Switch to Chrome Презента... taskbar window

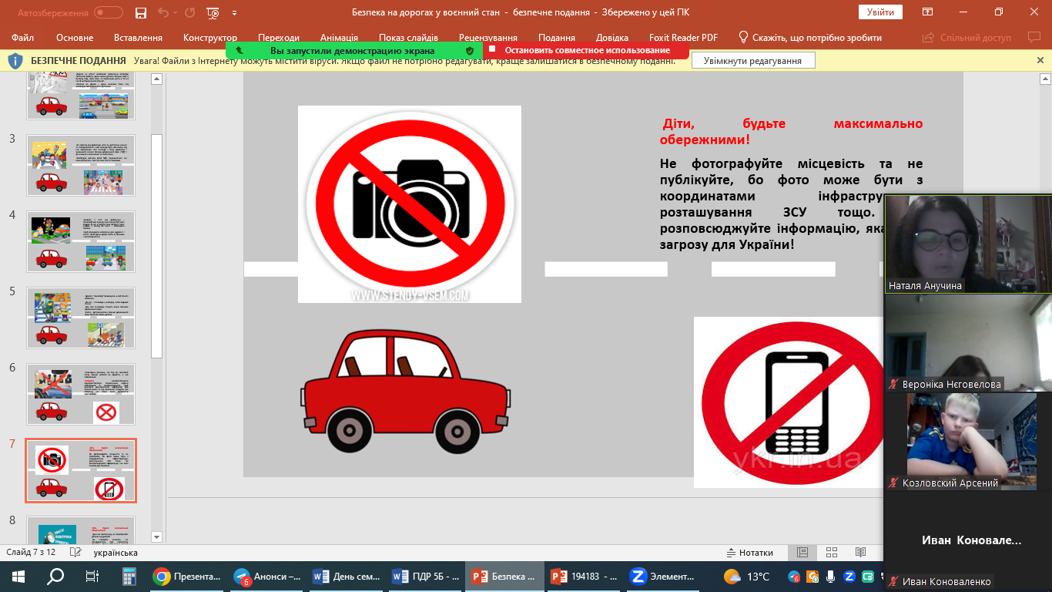pos(187,577)
